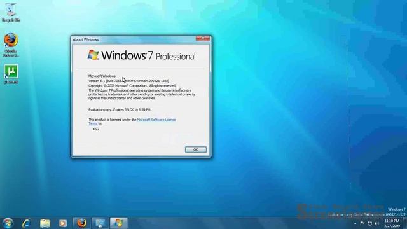Click the Windows 7 Professional logo
Screen dimensions: 407x229
[141, 55]
